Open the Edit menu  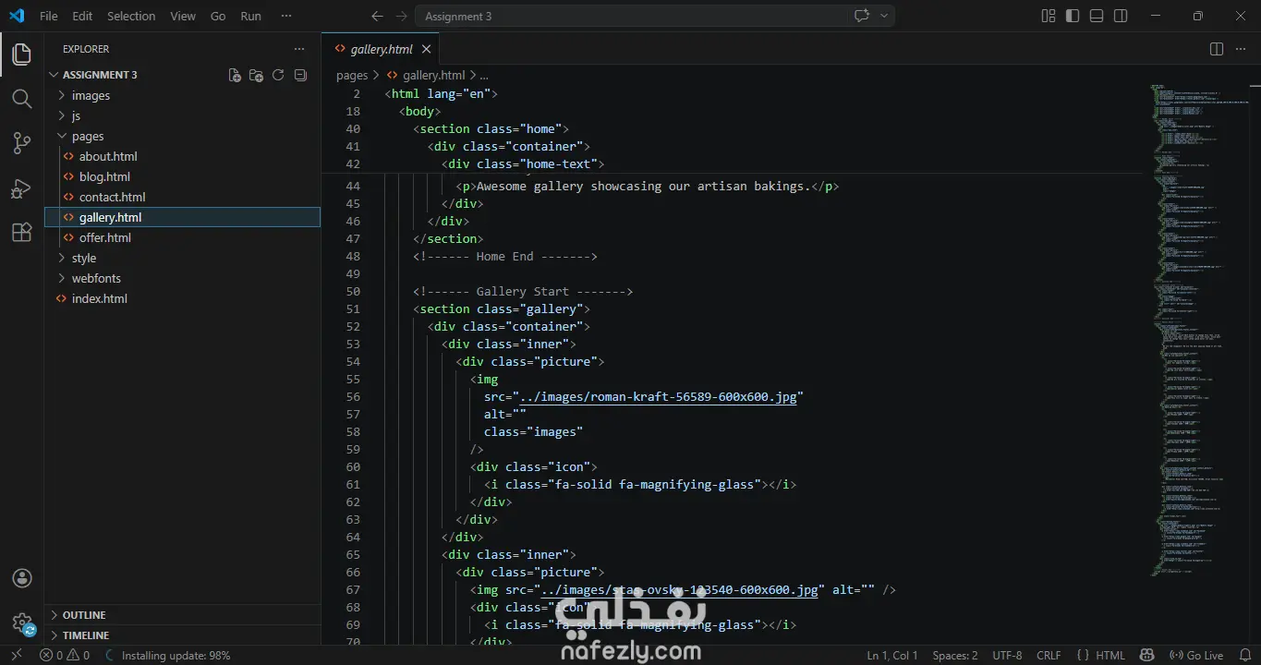click(x=82, y=16)
